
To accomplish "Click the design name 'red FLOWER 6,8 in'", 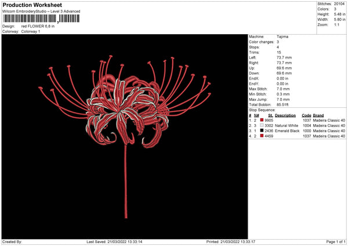I will (38, 26).
